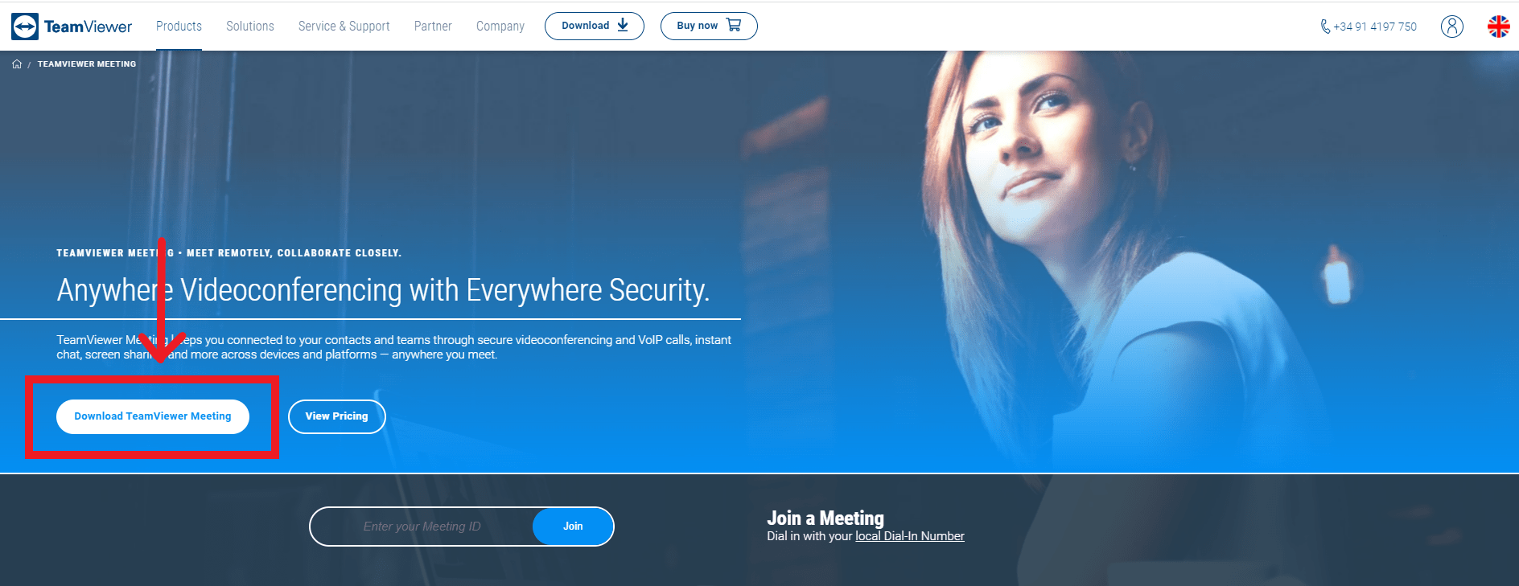
Task: Open the user account profile icon
Action: pos(1452,27)
